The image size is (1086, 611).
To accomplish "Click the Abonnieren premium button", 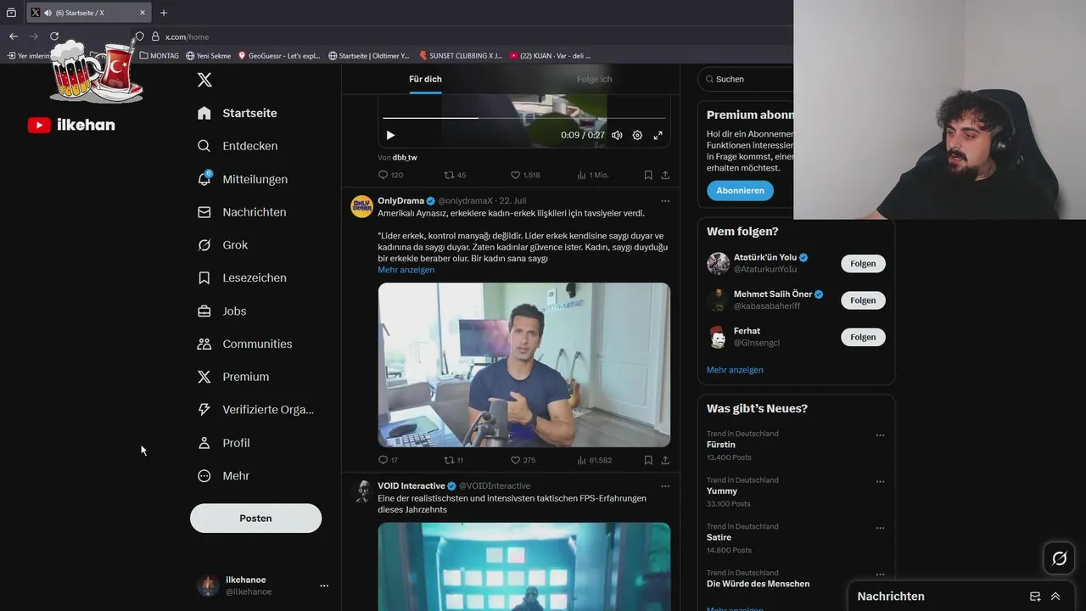I will tap(740, 190).
